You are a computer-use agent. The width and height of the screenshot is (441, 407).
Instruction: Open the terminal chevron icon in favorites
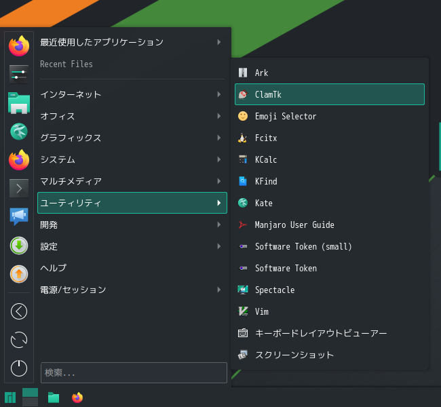click(x=19, y=189)
